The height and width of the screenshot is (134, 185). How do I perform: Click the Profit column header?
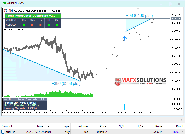(174, 126)
